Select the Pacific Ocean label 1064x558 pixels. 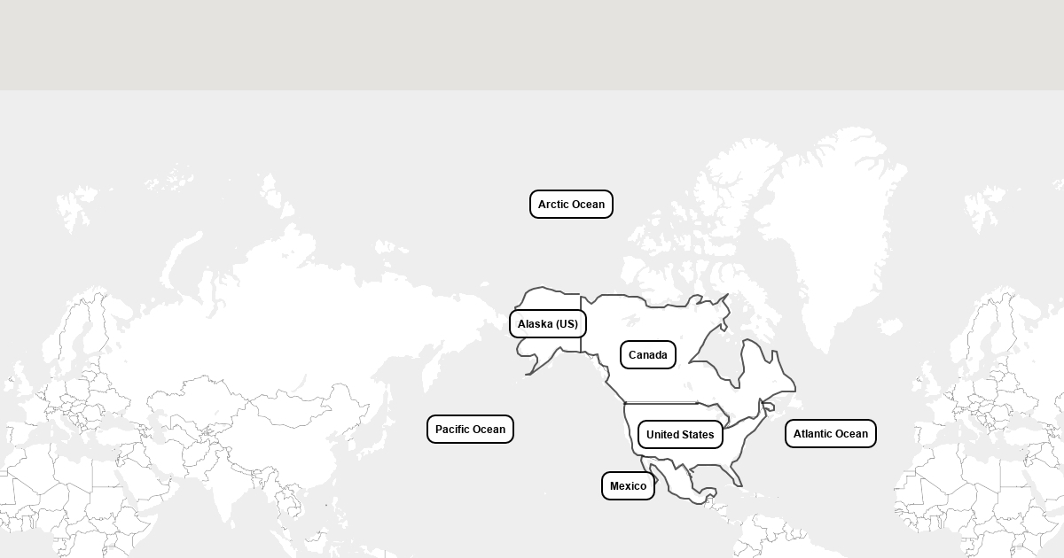point(470,429)
